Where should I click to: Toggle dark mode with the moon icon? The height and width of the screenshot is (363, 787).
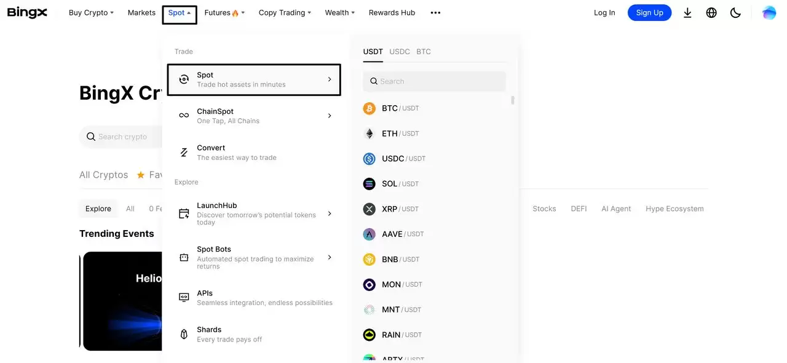(735, 13)
